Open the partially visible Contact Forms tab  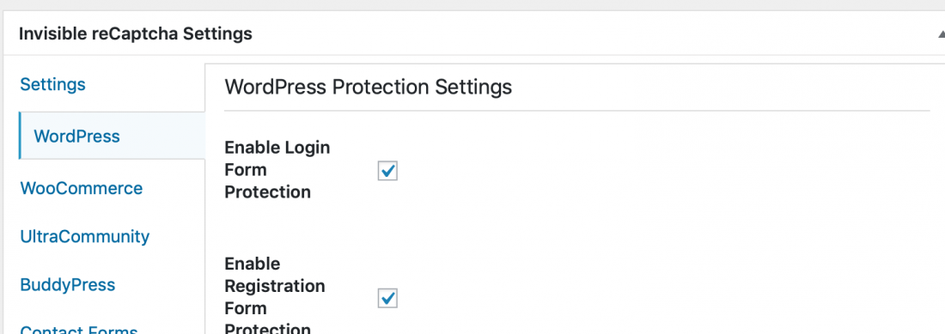(x=79, y=329)
